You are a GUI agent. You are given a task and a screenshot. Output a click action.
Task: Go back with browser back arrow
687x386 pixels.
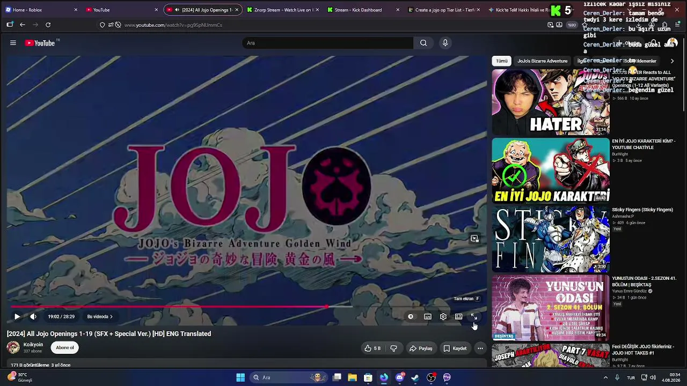pos(23,25)
